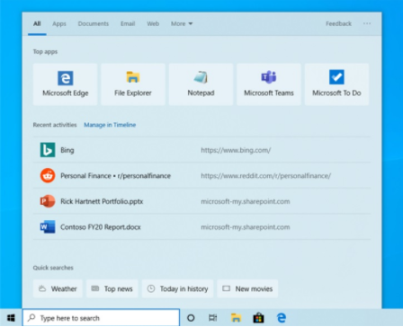Run the New movies quick search
The image size is (403, 327).
(247, 288)
